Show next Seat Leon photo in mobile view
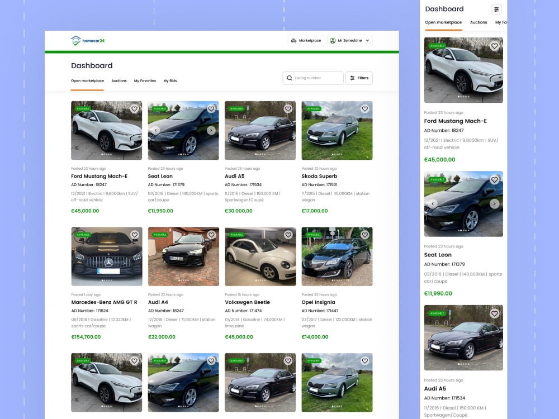Viewport: 559px width, 419px height. tap(495, 204)
